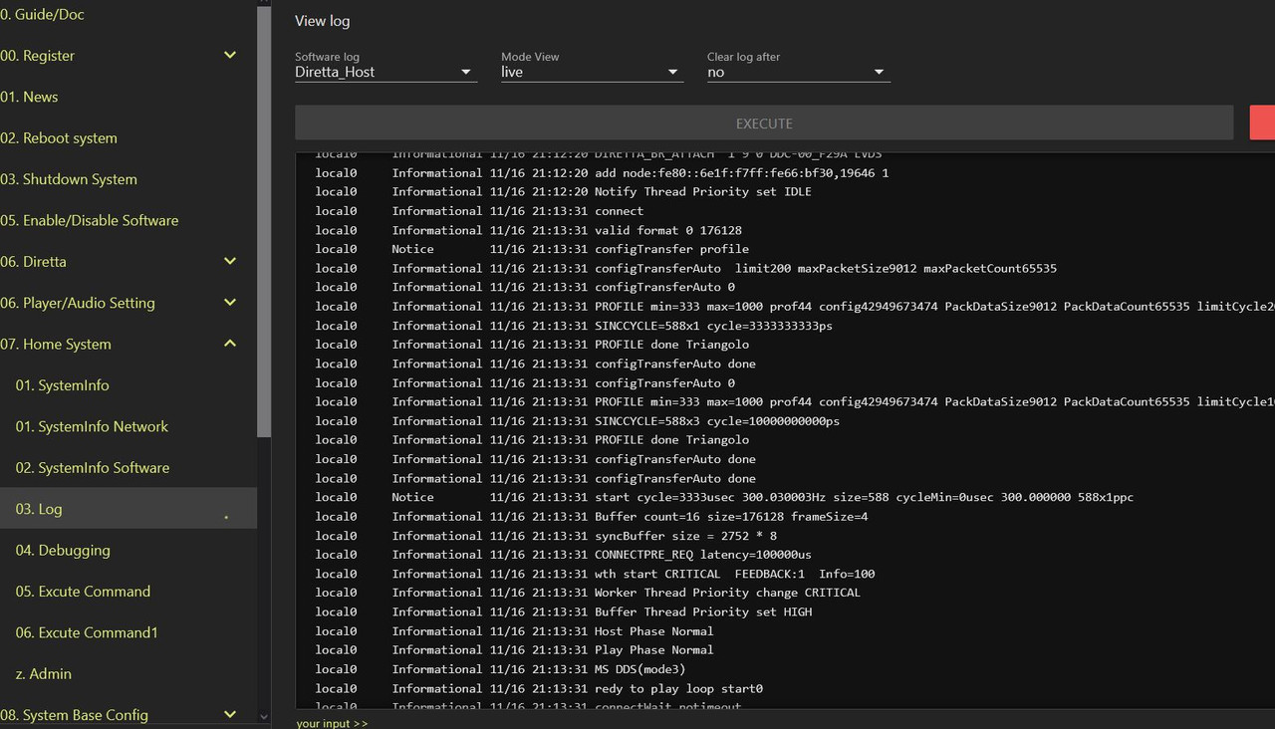Viewport: 1275px width, 729px height.
Task: Open Clear log after dropdown
Action: tap(798, 72)
